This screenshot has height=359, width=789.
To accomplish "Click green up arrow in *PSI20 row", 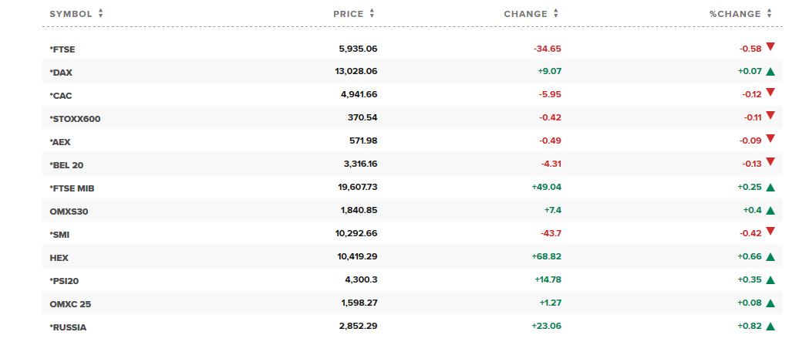I will click(x=770, y=280).
